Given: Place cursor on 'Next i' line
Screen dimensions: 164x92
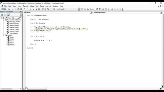Looking at the screenshot, I should pos(33,44).
